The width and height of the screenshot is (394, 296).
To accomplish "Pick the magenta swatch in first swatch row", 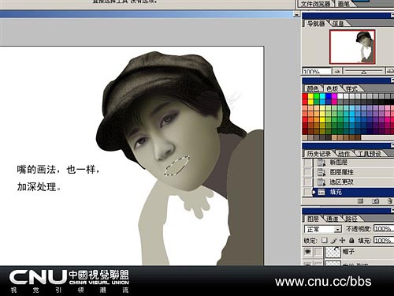I will point(334,96).
